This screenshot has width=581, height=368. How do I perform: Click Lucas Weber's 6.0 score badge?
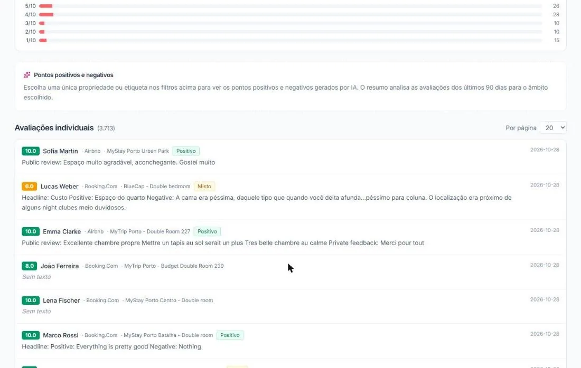(29, 186)
